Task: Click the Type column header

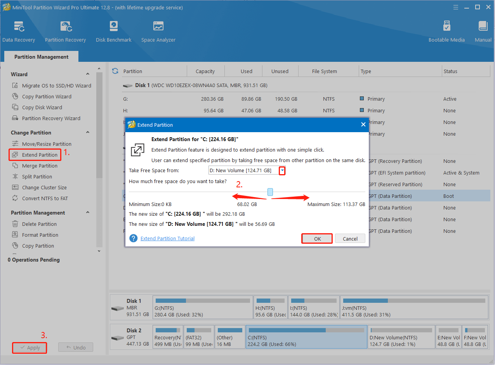Action: [400, 71]
